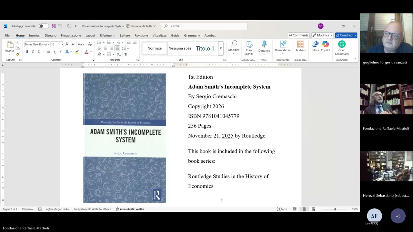Open the Modifica search magnifier menu
This screenshot has height=232, width=413.
pos(234,47)
